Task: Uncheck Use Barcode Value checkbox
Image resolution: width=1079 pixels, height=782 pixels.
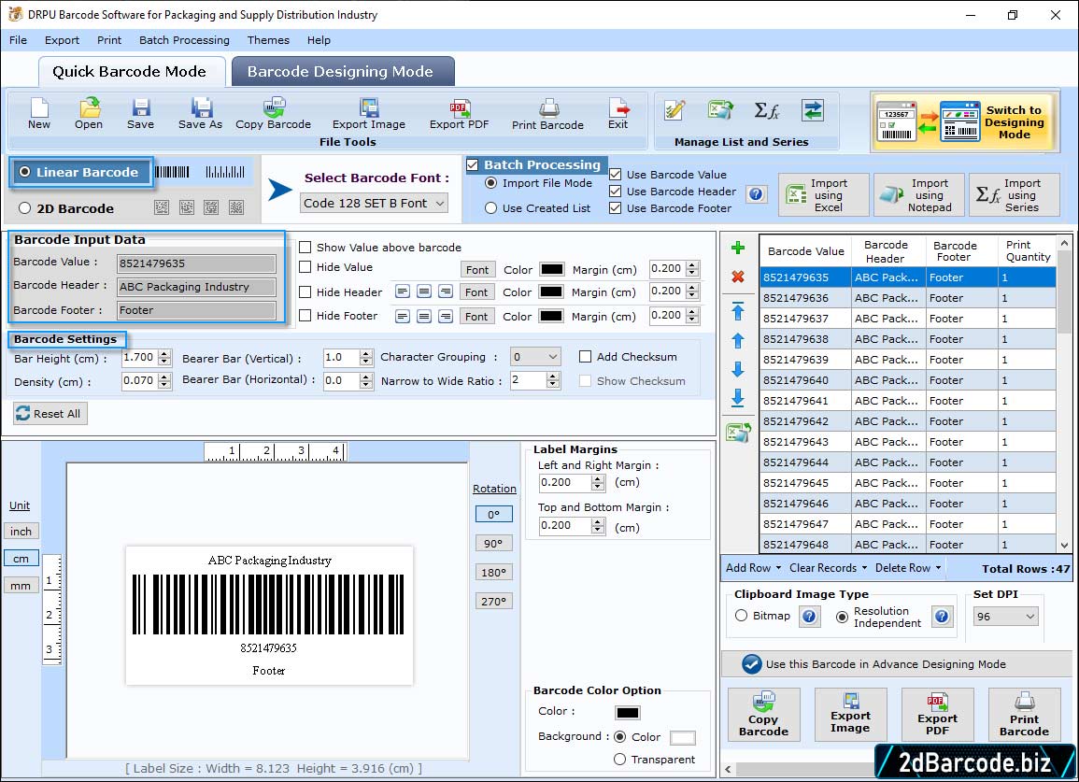Action: pyautogui.click(x=616, y=174)
